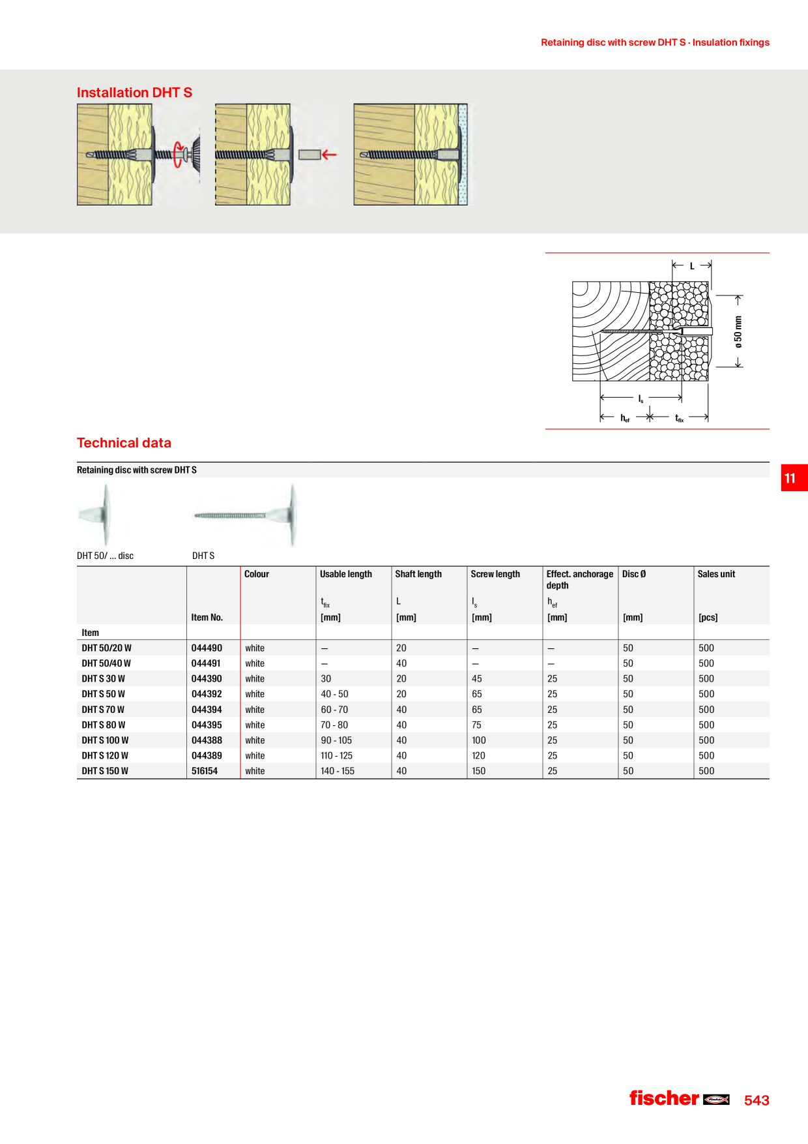Click the 'Usable length' column header
Viewport: 808px width, 1144px height.
point(346,574)
